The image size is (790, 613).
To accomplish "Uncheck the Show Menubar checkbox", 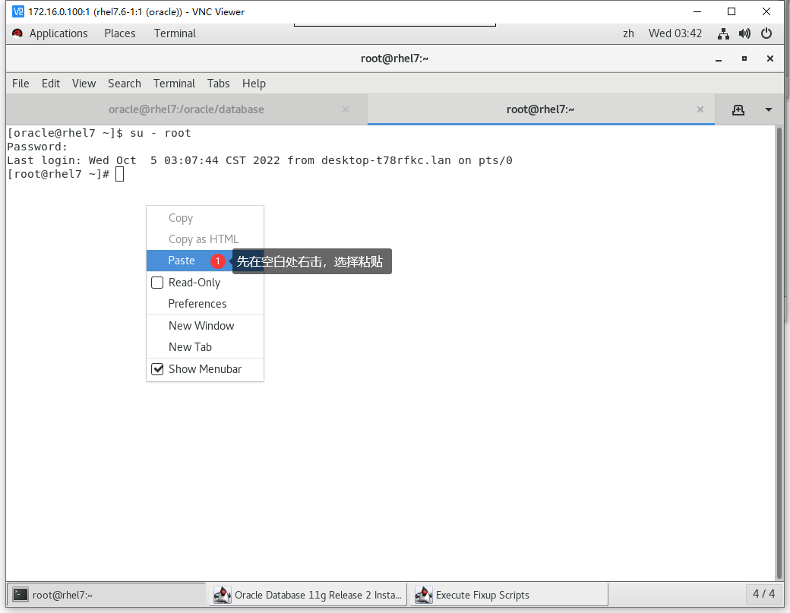I will (x=157, y=369).
